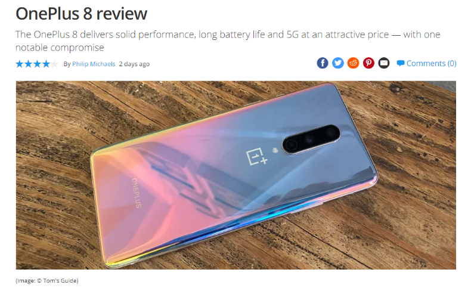This screenshot has height=288, width=471.
Task: Share article on Reddit
Action: pos(353,63)
